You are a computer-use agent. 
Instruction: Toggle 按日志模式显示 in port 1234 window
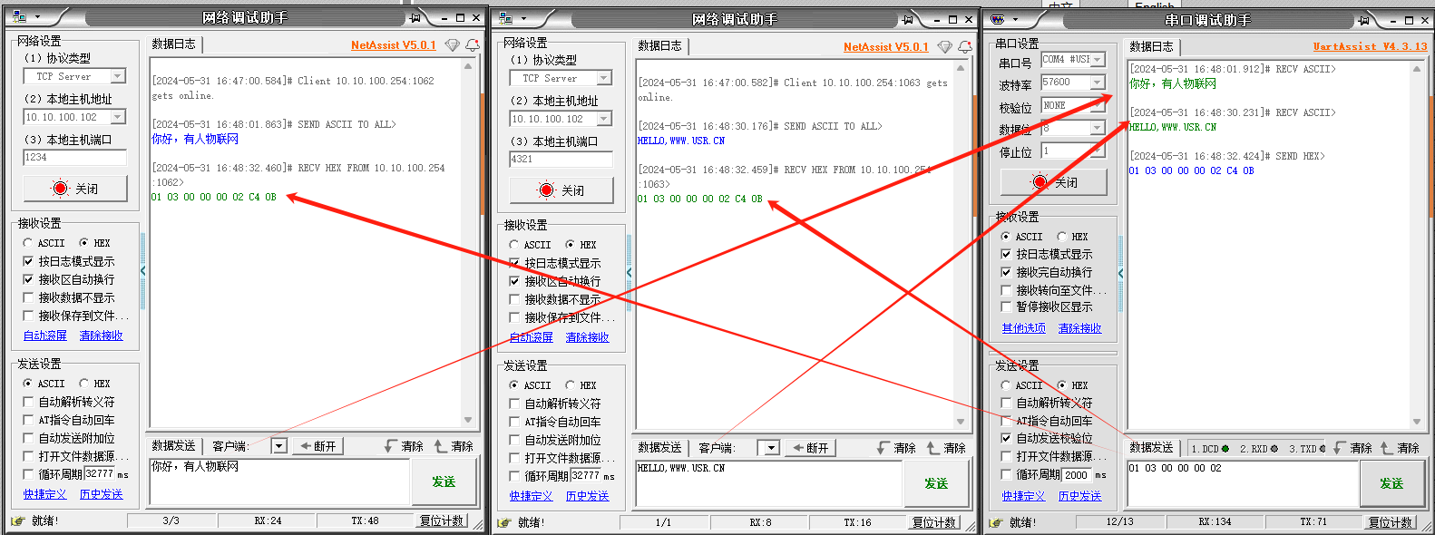(28, 261)
